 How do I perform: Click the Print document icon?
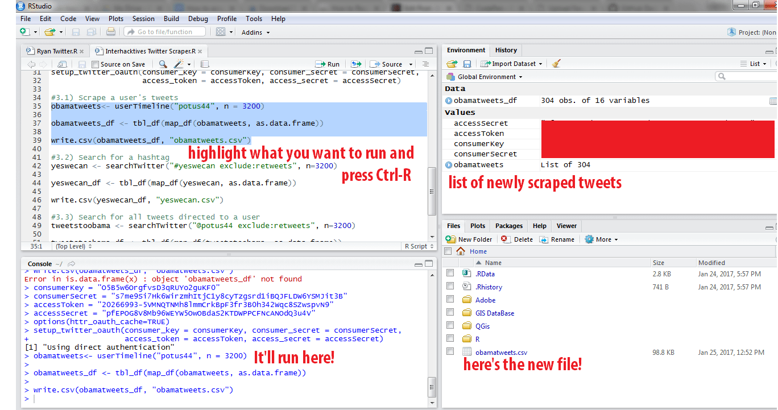111,32
